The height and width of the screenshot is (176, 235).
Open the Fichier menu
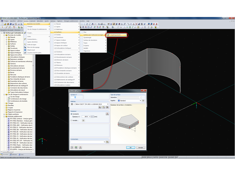coord(6,21)
